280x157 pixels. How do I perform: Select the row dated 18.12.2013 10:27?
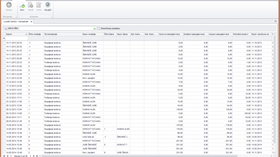tap(137, 90)
